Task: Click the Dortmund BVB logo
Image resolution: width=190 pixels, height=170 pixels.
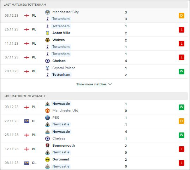Action: point(47,159)
